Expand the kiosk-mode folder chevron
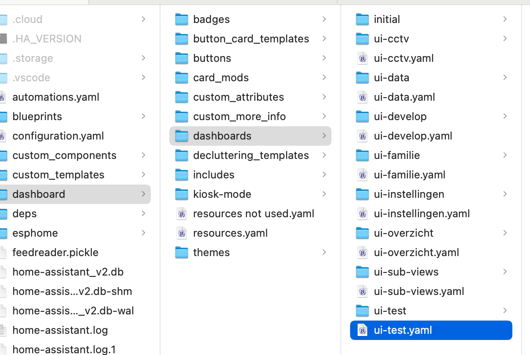 324,194
